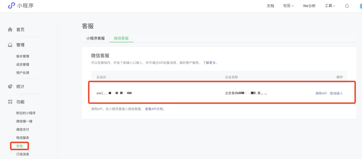Screen dimensions: 362x159
Task: Select the 功能 sidebar section
Action: click(x=20, y=102)
